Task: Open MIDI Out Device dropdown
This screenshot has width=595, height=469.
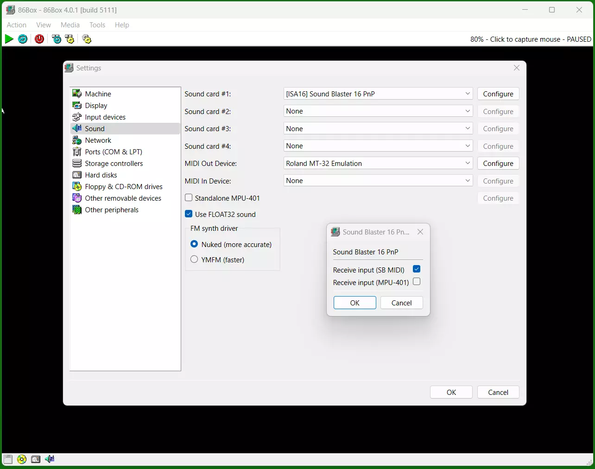Action: [x=378, y=163]
